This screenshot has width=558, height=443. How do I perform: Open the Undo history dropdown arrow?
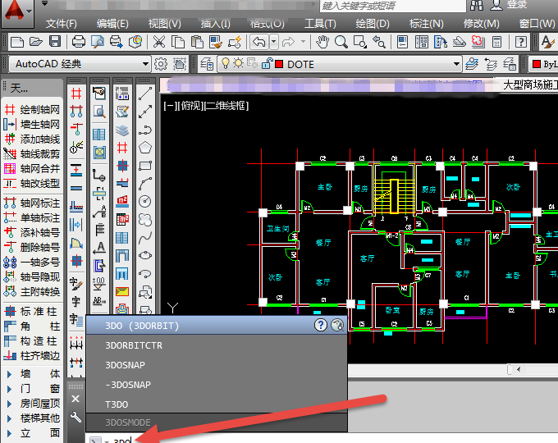point(273,42)
